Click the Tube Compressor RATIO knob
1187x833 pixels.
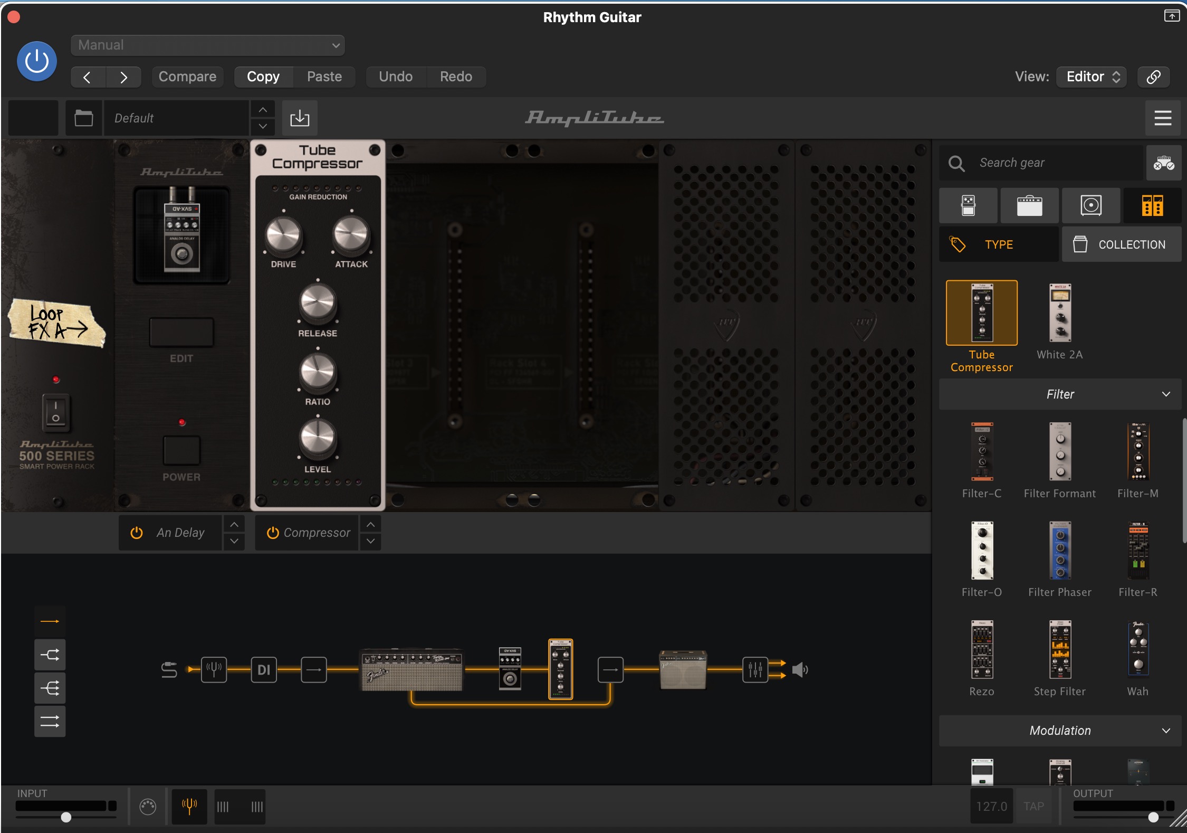318,372
